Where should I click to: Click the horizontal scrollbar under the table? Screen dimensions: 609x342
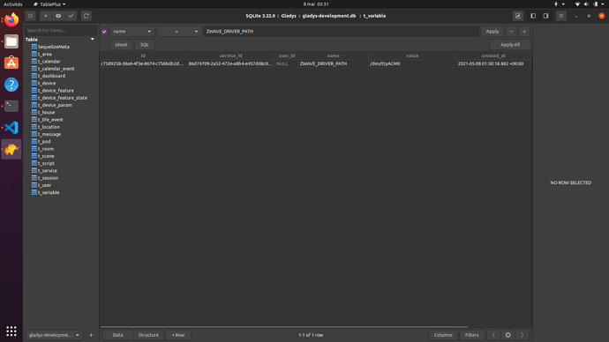pos(284,326)
